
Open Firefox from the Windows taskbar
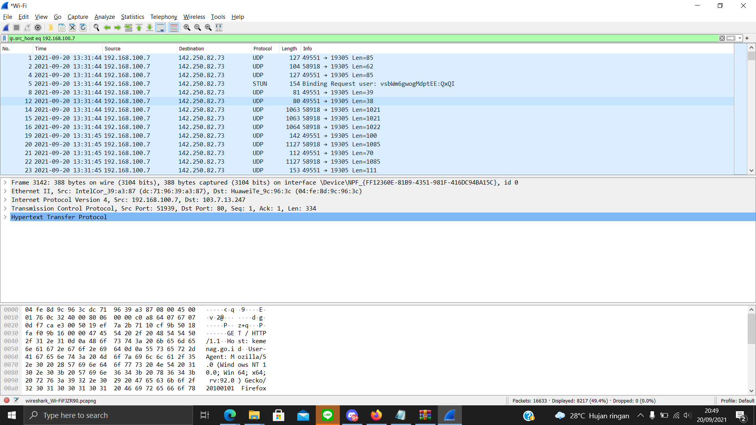pyautogui.click(x=376, y=415)
